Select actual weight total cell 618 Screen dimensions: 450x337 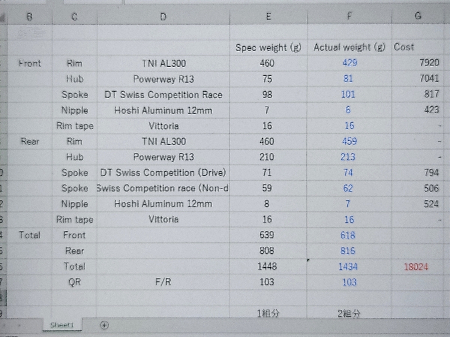tap(349, 235)
